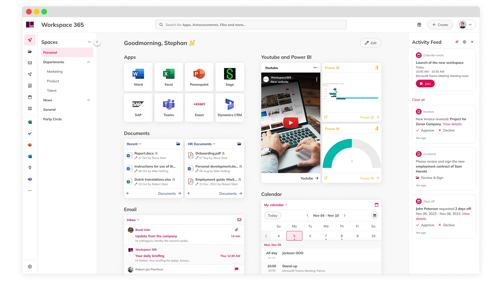Click Review & Sign for contract
Image resolution: width=502 pixels, height=282 pixels.
pos(430,178)
